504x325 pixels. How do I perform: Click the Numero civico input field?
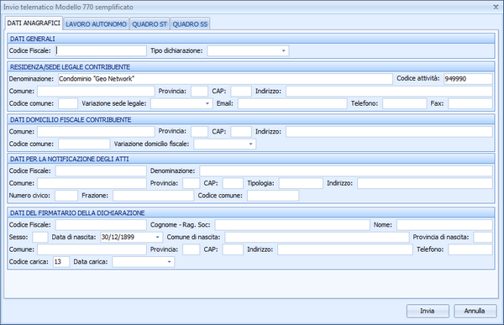coord(66,196)
